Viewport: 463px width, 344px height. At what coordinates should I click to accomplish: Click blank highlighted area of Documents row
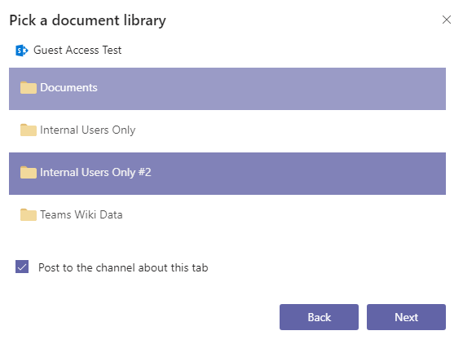coord(271,89)
